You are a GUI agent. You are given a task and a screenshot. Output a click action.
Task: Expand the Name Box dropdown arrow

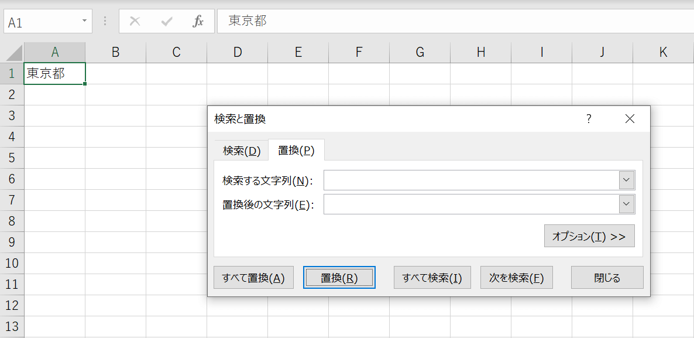point(84,22)
